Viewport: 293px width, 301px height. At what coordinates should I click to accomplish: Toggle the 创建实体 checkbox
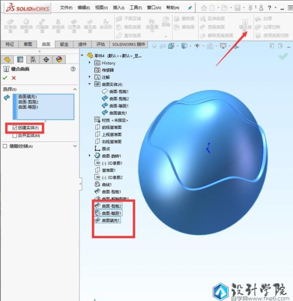coord(15,128)
